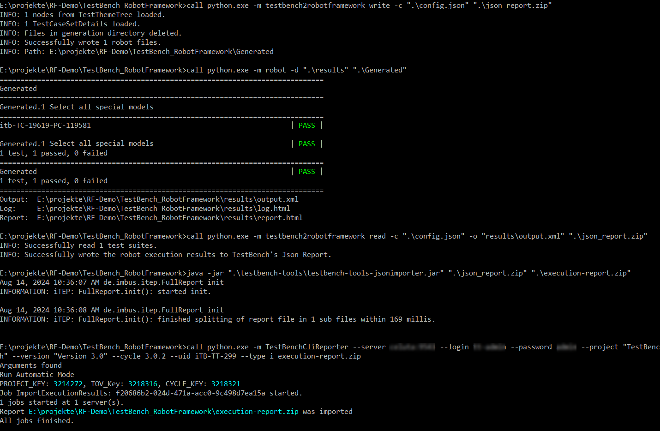
Task: Click 'Run Automatic Mode' line
Action: coord(37,375)
